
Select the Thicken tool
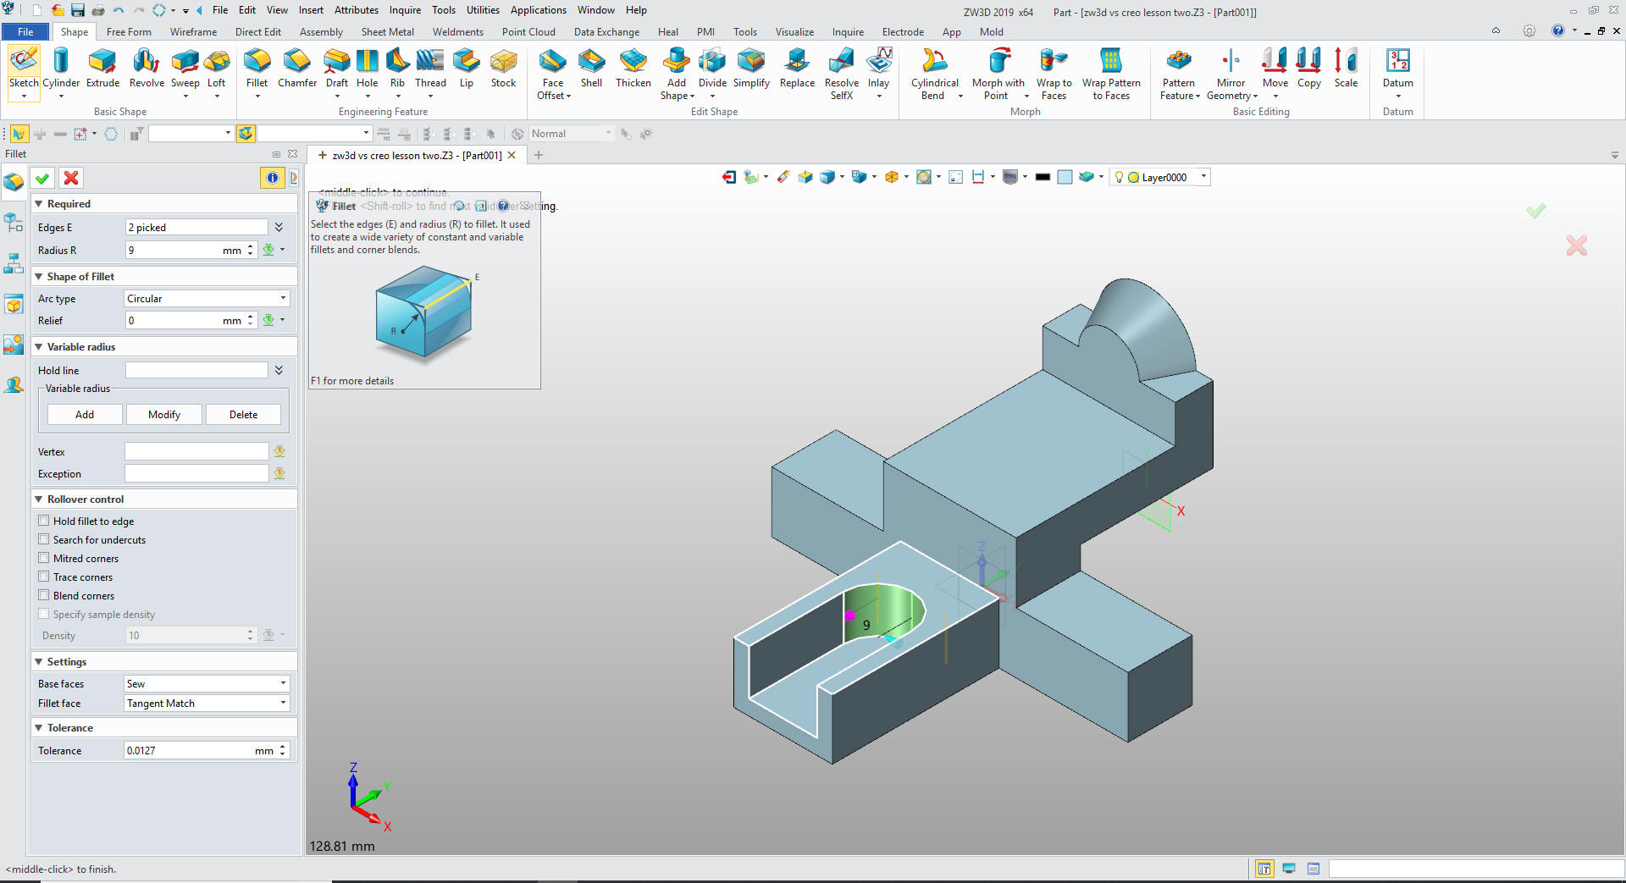click(x=633, y=68)
